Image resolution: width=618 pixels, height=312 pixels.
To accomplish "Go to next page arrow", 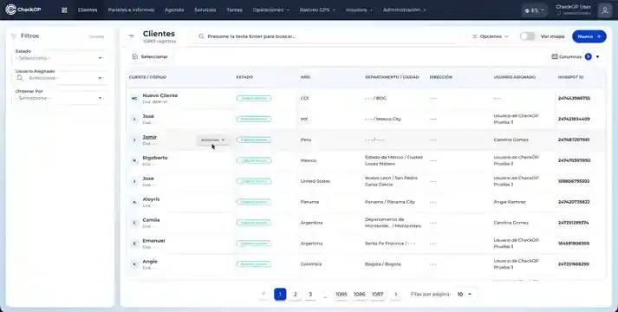I will click(x=396, y=295).
